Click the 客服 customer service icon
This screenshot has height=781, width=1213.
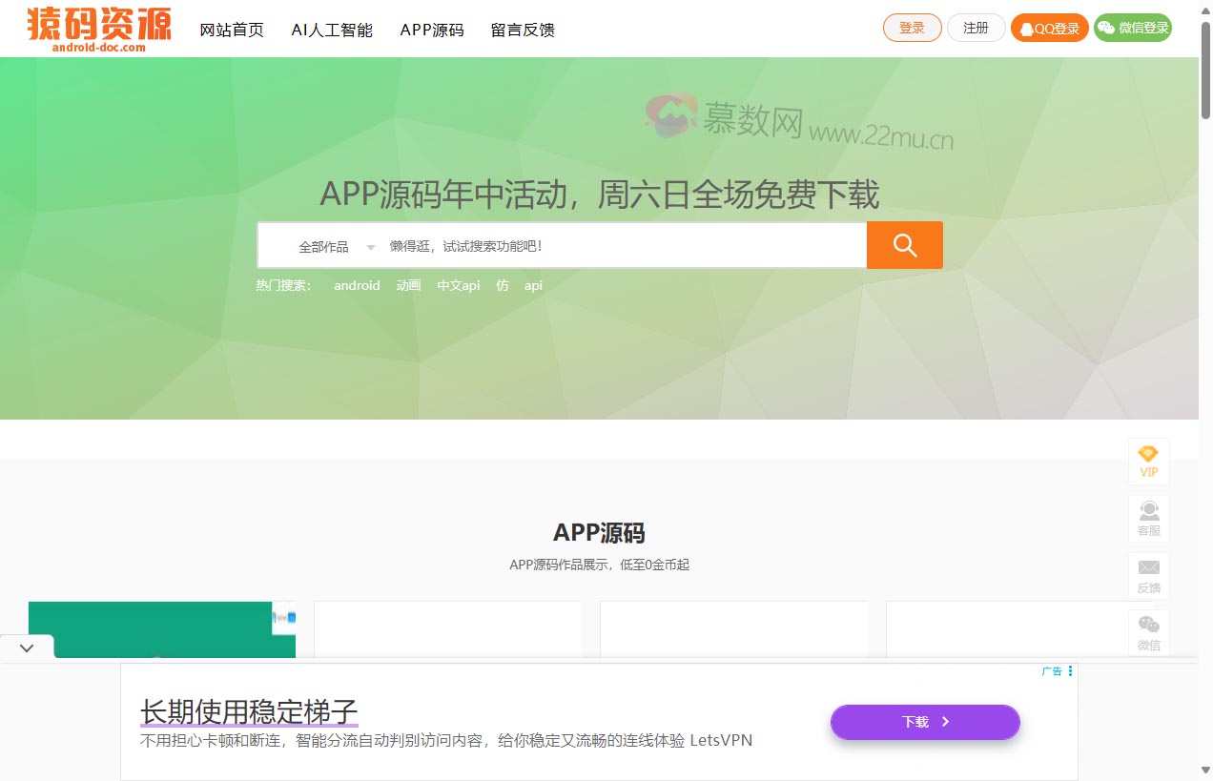[1148, 519]
